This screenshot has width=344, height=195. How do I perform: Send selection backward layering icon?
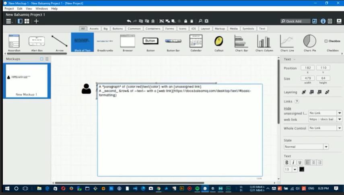tap(319, 92)
